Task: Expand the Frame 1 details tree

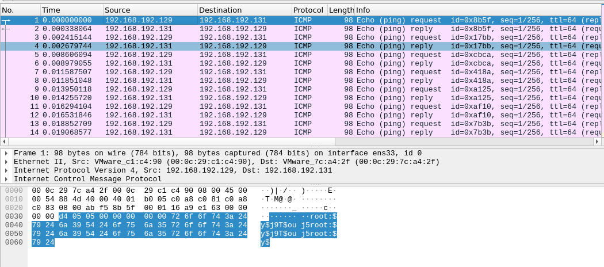Action: tap(6, 153)
